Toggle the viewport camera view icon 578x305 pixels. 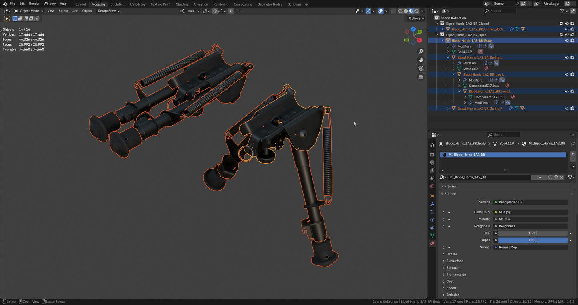pyautogui.click(x=421, y=68)
